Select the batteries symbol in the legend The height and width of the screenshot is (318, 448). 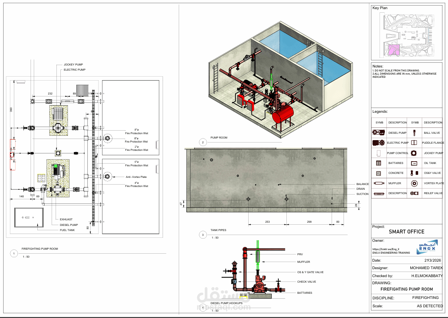pos(378,163)
